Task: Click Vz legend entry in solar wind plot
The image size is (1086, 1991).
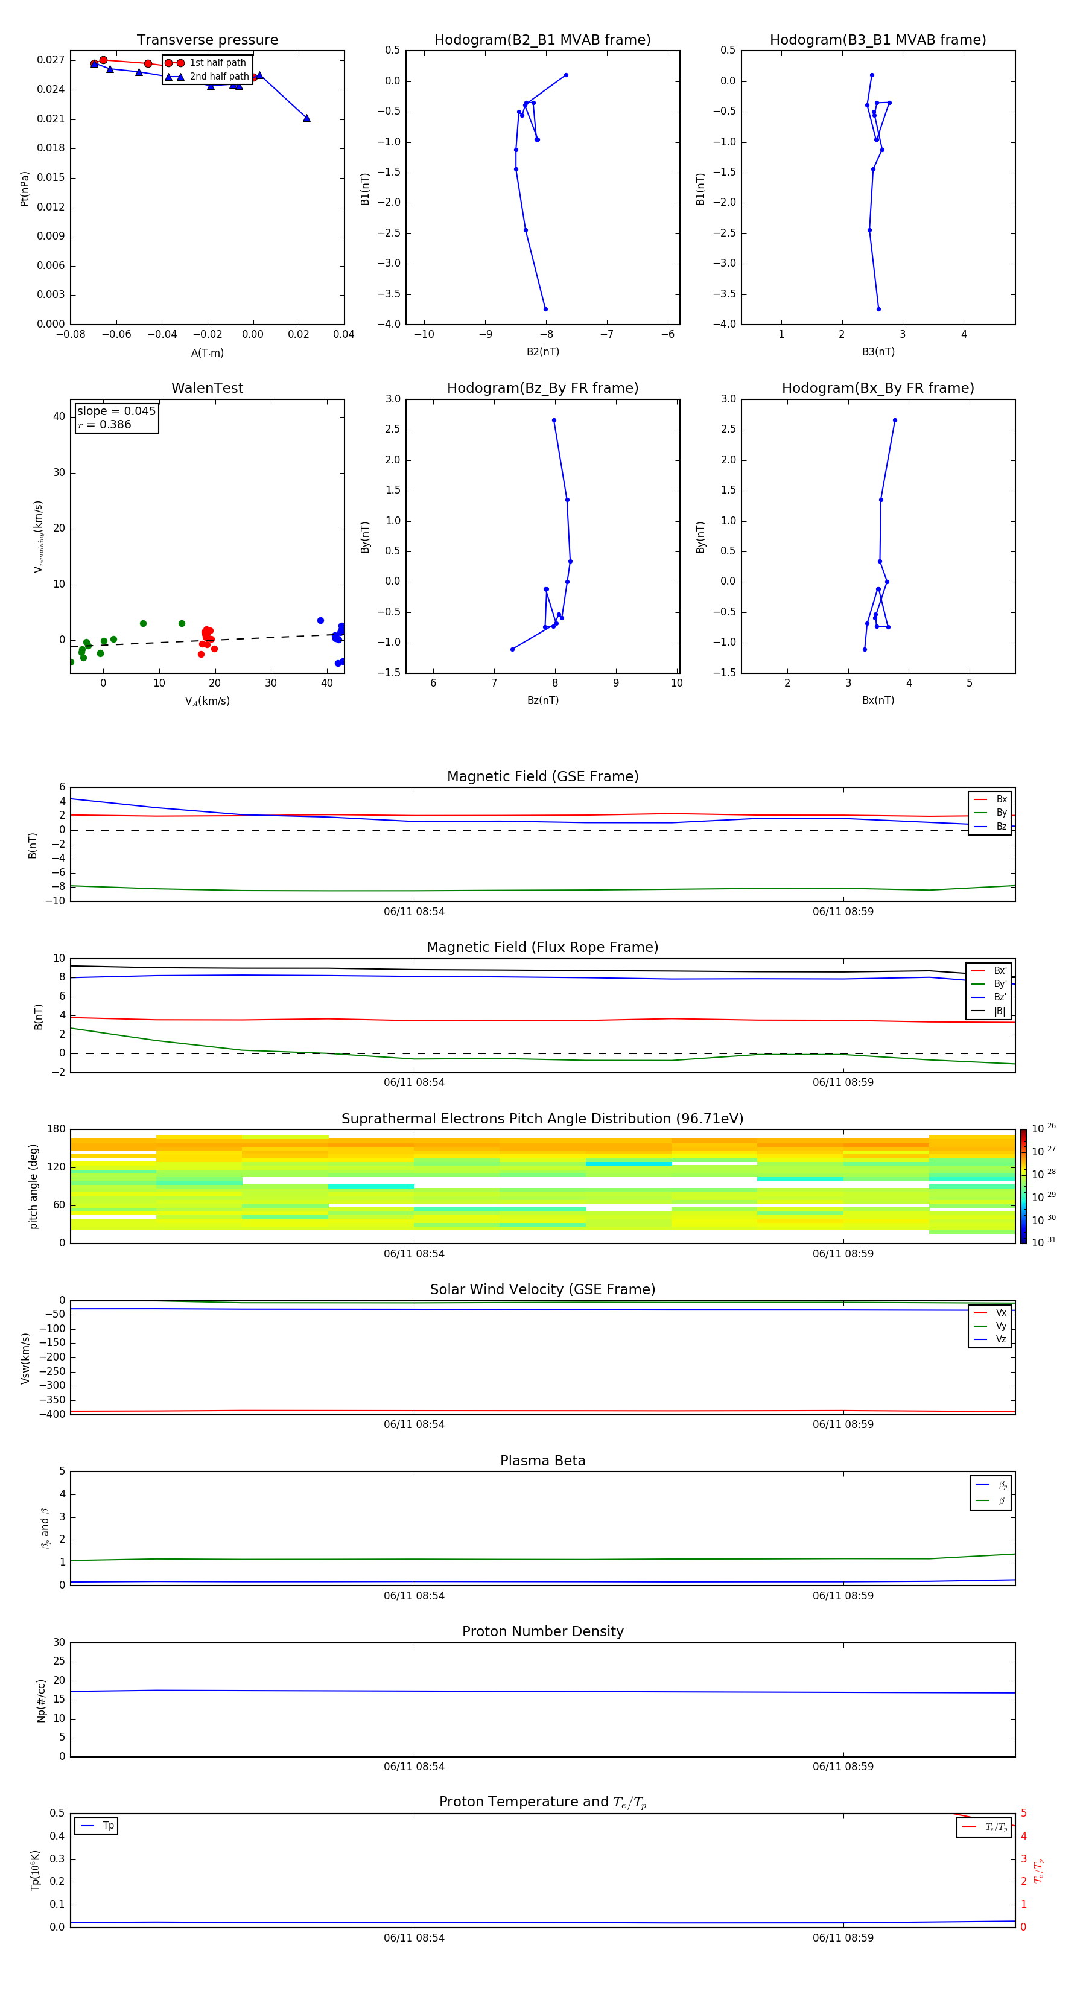Action: click(990, 1339)
